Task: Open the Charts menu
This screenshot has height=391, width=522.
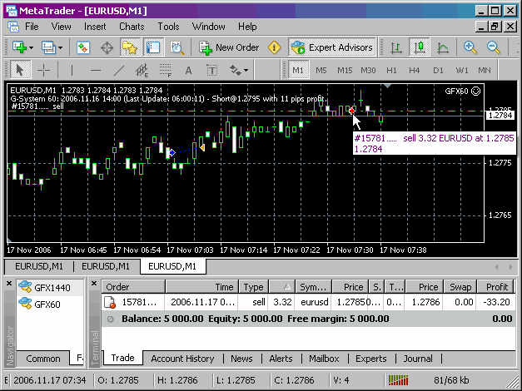Action: pos(132,27)
